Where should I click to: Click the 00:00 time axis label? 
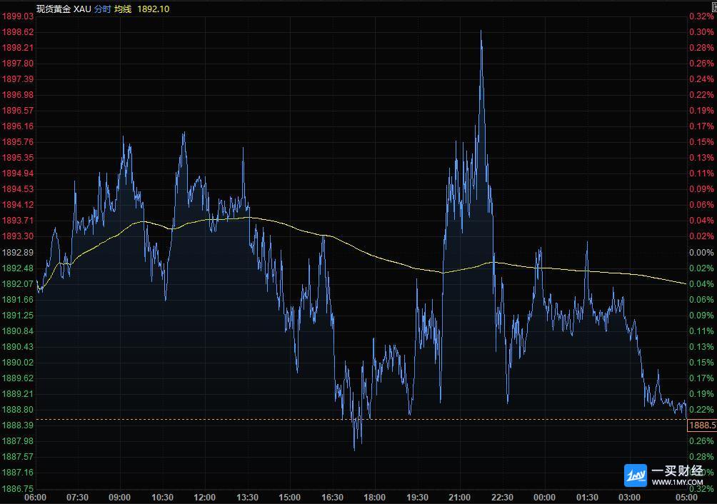click(545, 497)
